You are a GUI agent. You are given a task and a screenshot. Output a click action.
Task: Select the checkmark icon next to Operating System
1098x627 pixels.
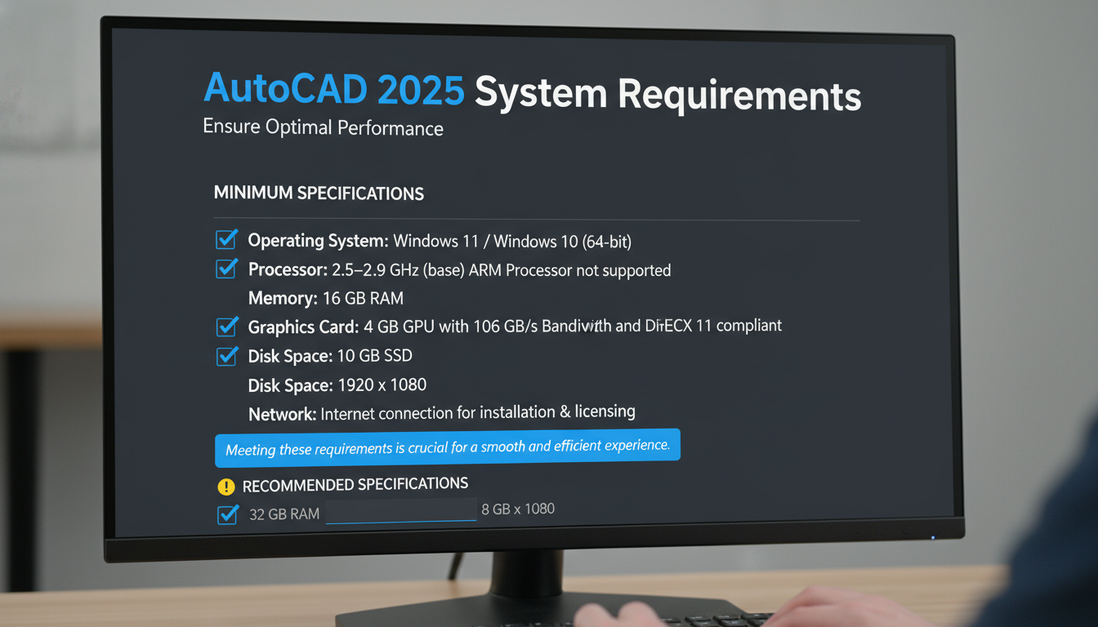point(226,239)
